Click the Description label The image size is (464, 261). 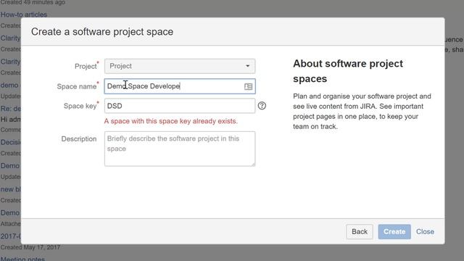79,138
